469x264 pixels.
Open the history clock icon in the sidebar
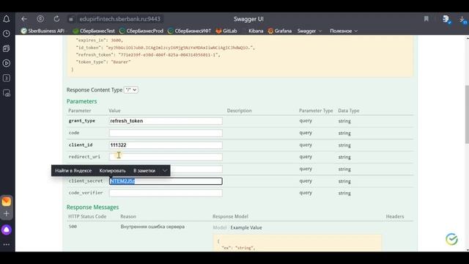coord(7,34)
